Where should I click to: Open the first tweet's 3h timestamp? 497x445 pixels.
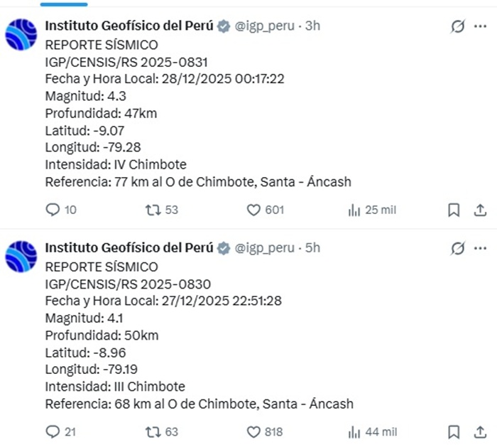tap(312, 26)
